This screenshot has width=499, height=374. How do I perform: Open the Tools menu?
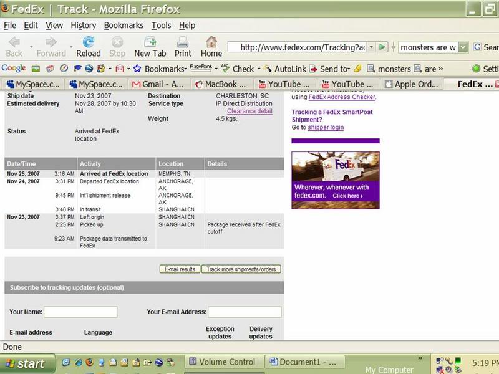(x=161, y=26)
